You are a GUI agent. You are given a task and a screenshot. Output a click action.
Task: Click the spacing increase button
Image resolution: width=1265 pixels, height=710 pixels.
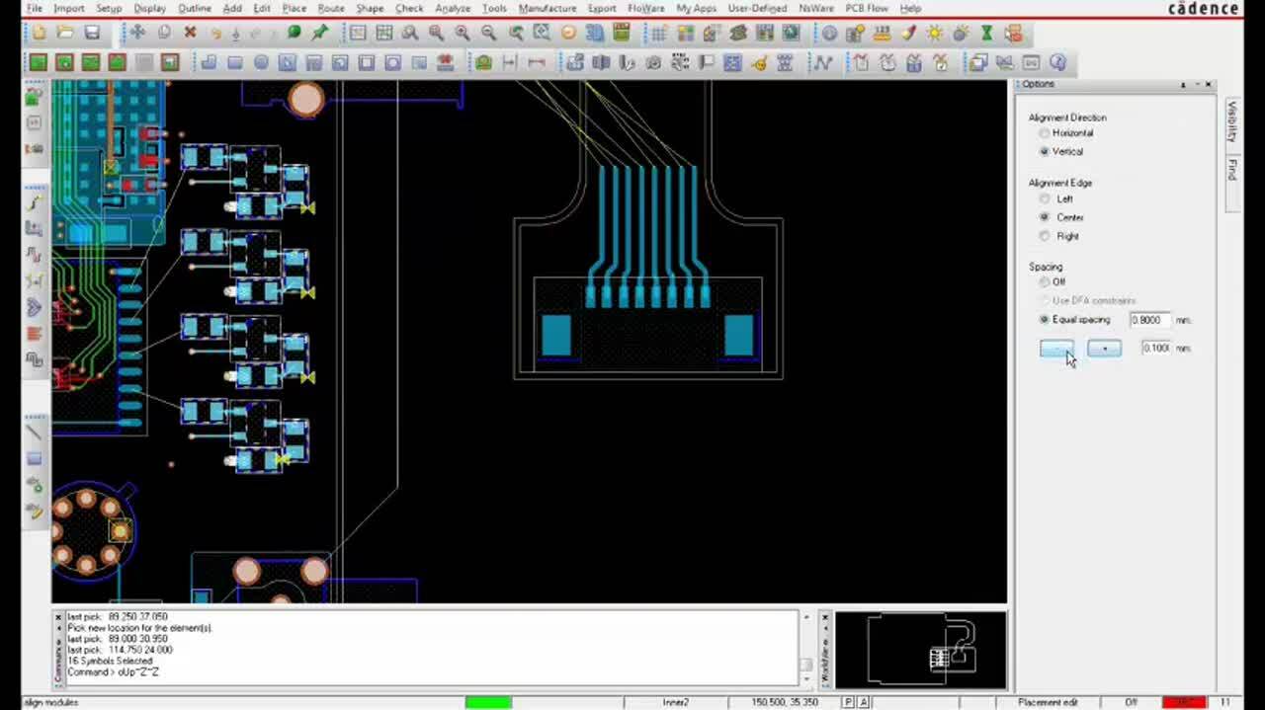1057,348
